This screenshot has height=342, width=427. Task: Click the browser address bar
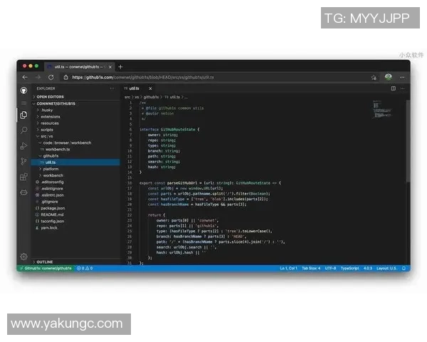pos(213,77)
